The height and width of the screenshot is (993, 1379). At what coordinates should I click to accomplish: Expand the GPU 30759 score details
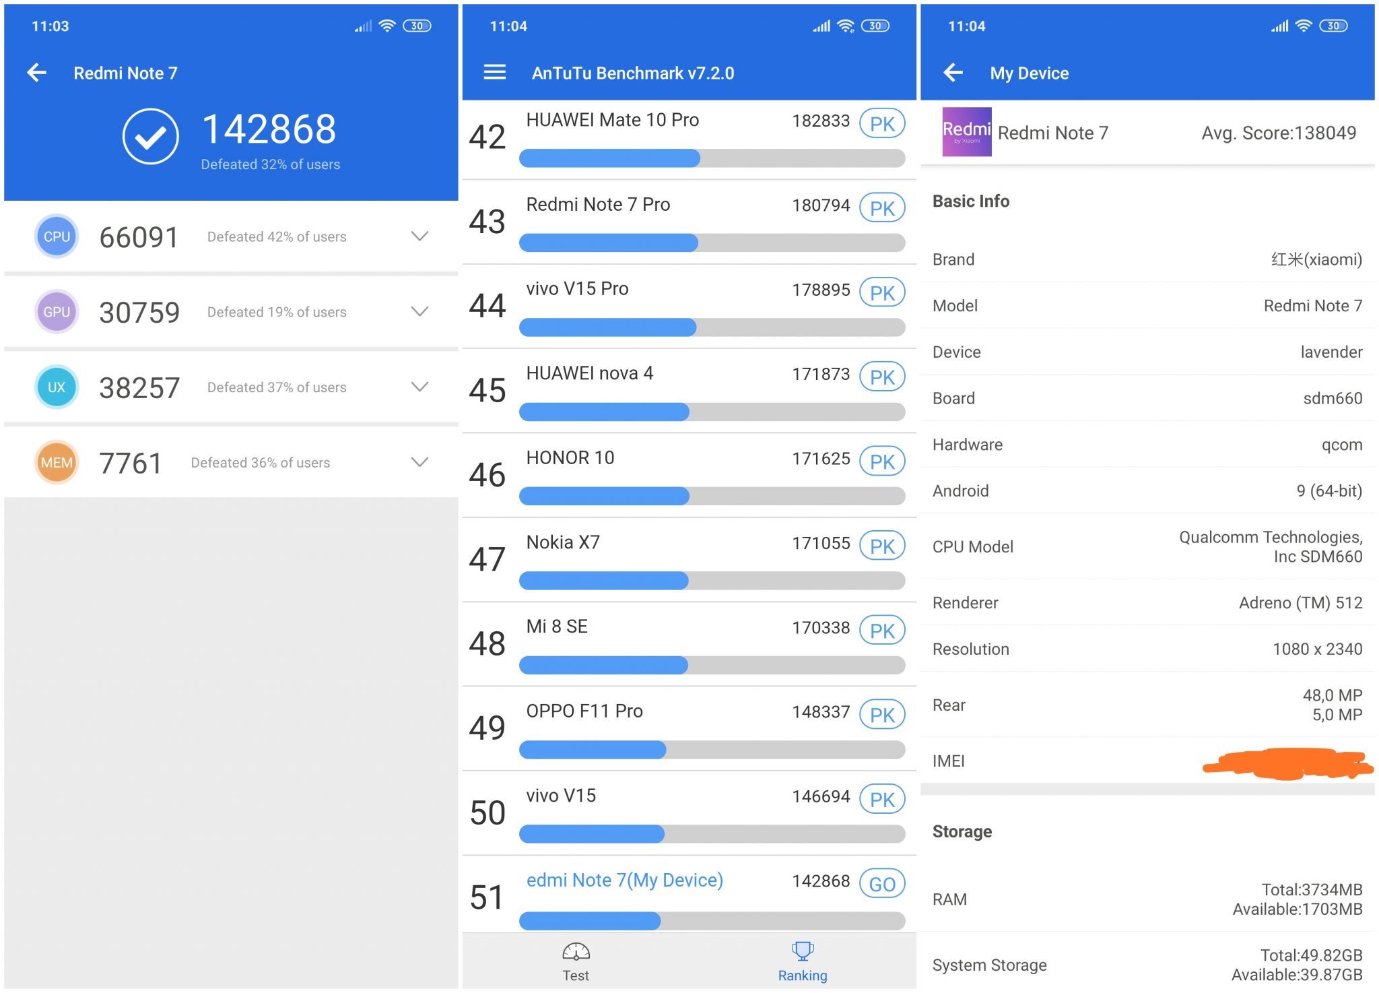(419, 312)
